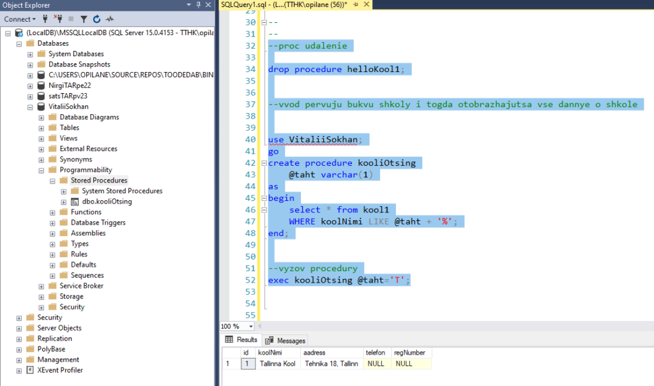The height and width of the screenshot is (386, 654).
Task: Collapse the Programmability folder
Action: click(42, 170)
